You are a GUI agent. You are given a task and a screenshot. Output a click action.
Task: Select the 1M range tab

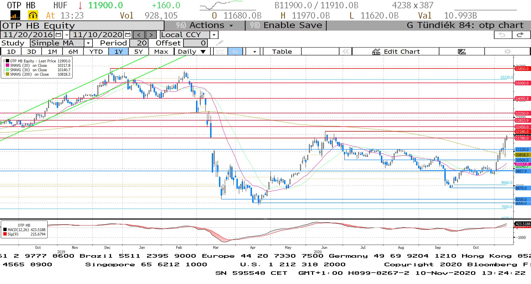[x=52, y=52]
